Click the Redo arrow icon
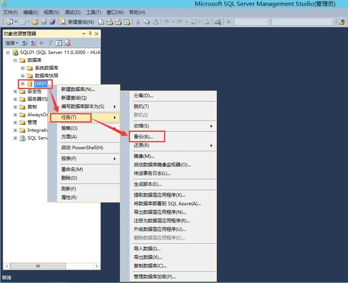Image resolution: width=348 pixels, height=283 pixels. tap(180, 22)
